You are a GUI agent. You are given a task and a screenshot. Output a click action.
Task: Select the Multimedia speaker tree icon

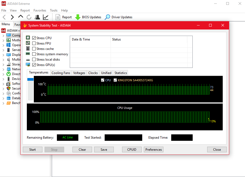coord(9,60)
